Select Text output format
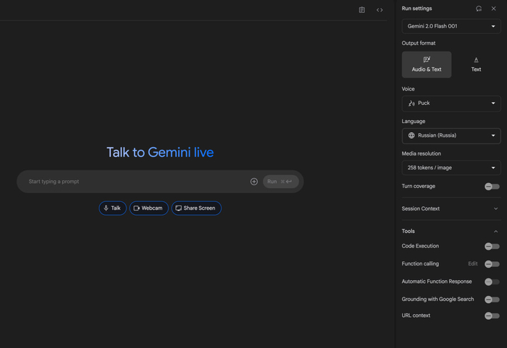The image size is (507, 348). pos(476,64)
